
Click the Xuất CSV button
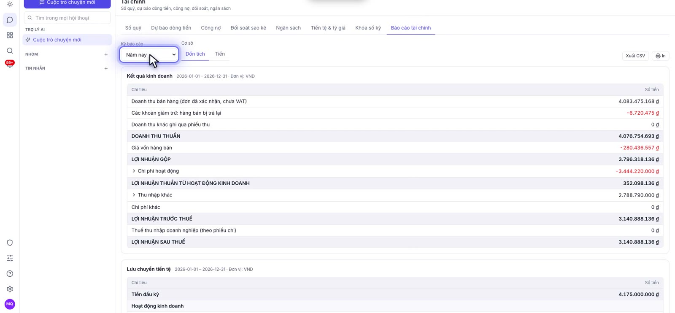click(635, 56)
